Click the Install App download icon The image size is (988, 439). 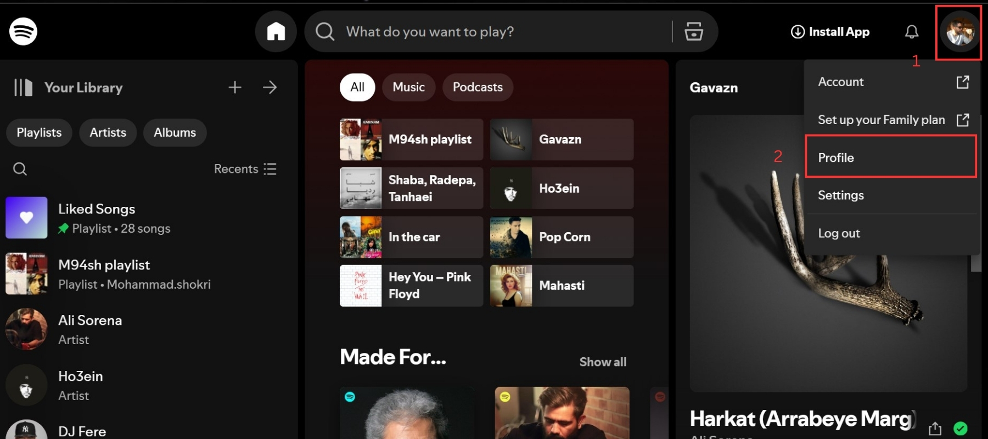point(797,32)
